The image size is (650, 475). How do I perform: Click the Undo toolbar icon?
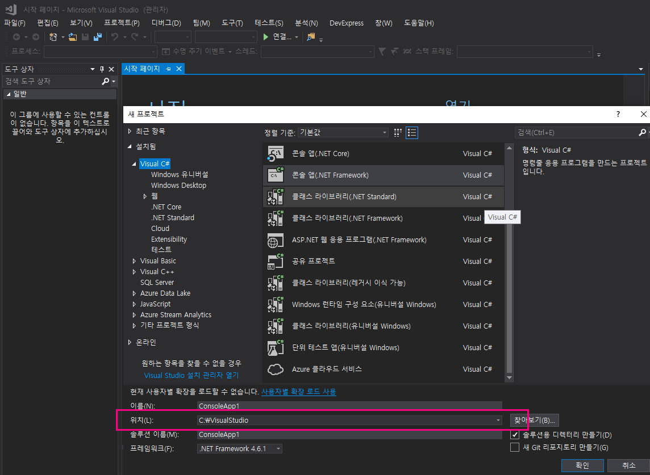click(x=115, y=37)
